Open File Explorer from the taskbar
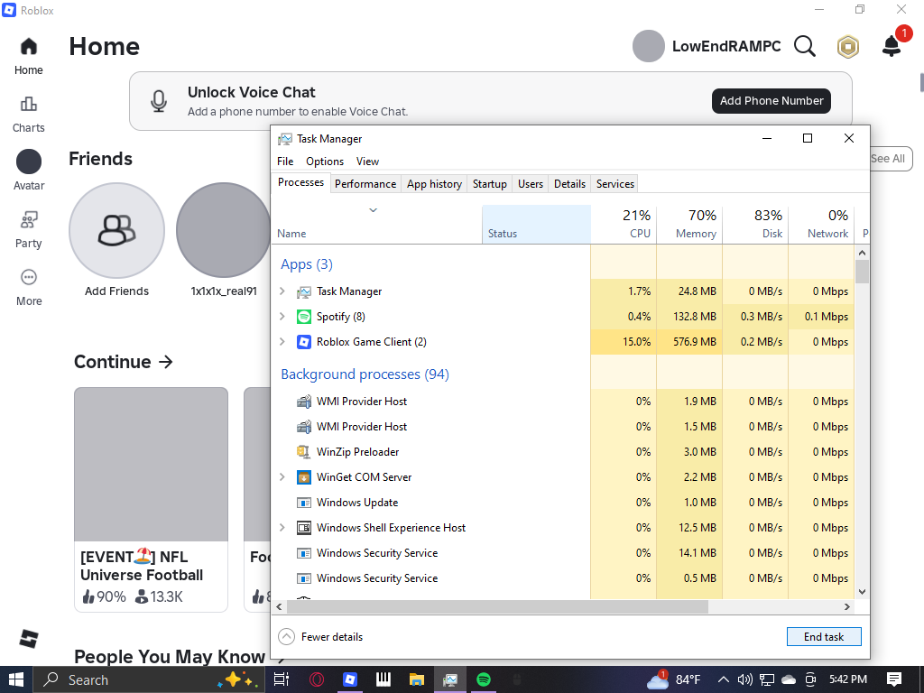 tap(417, 679)
